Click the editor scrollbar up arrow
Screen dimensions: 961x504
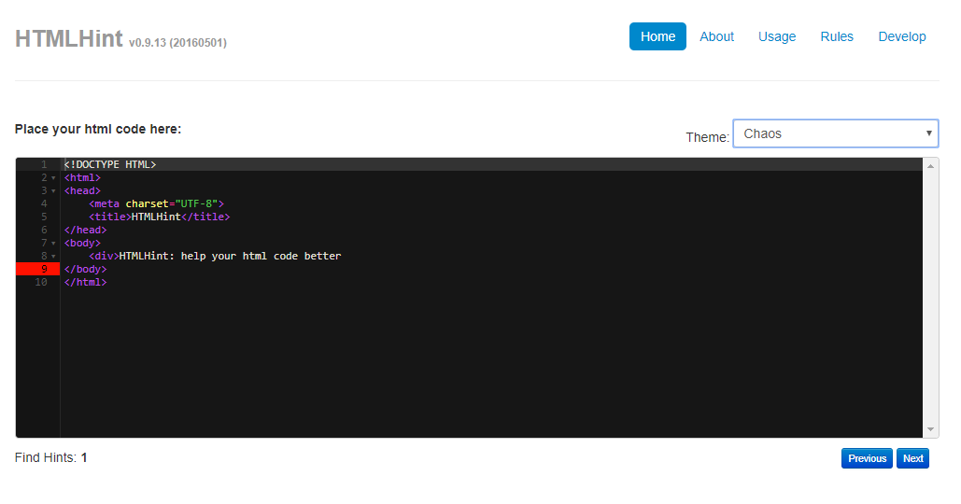pyautogui.click(x=930, y=166)
